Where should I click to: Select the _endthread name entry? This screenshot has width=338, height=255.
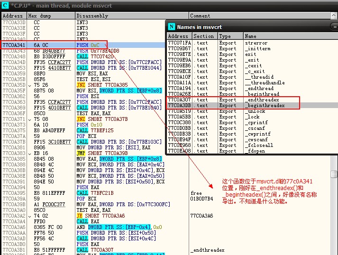259,88
